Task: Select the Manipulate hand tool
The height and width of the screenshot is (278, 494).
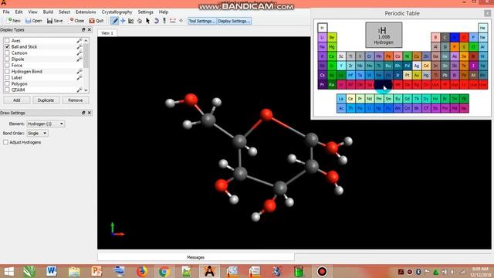Action: [139, 21]
